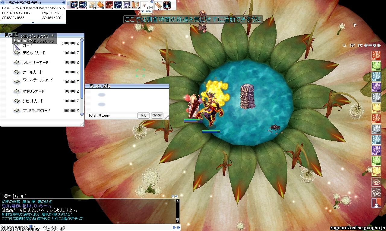Click the top purple Dex buff icon
The width and height of the screenshot is (386, 231).
click(376, 87)
